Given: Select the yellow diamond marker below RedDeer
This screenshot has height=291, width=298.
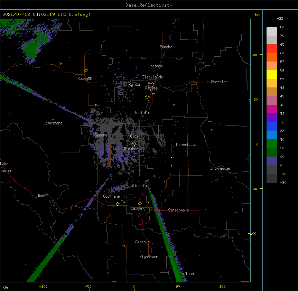Looking at the screenshot, I should coord(147,97).
